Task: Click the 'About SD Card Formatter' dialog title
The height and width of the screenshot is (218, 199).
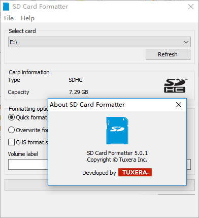Action: tap(87, 105)
